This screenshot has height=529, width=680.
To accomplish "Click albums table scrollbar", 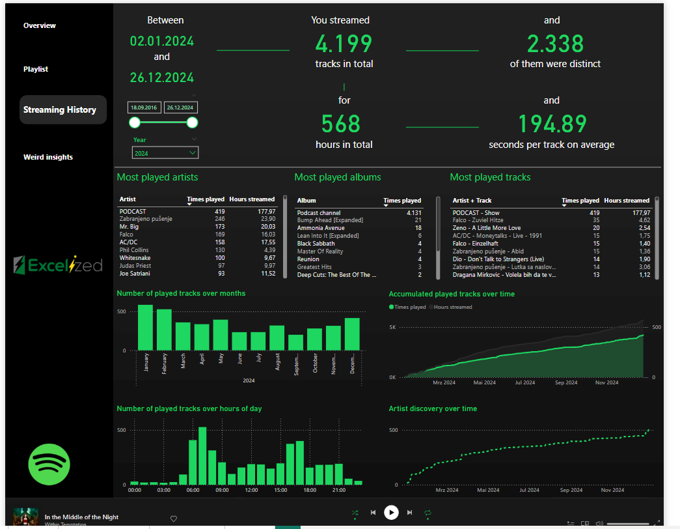I will 438,238.
